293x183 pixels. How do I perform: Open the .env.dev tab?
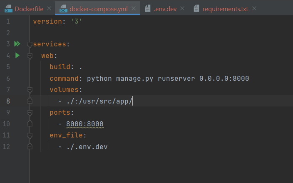[165, 9]
